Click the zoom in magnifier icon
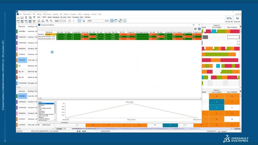 point(47,21)
